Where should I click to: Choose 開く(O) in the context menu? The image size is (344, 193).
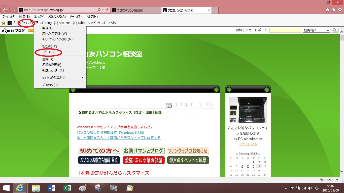tap(60, 28)
